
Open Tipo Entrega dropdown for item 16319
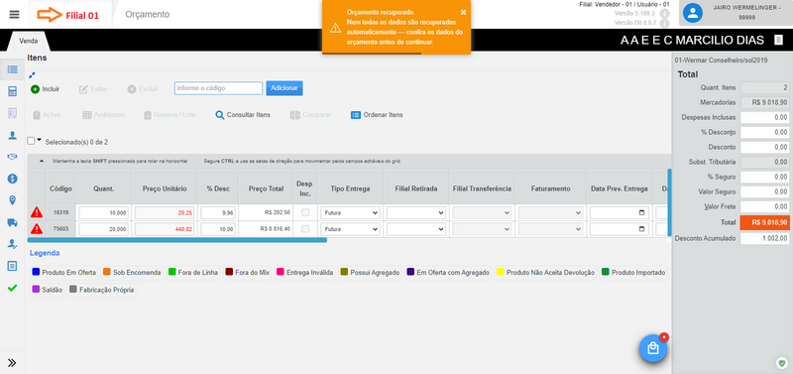pos(351,213)
